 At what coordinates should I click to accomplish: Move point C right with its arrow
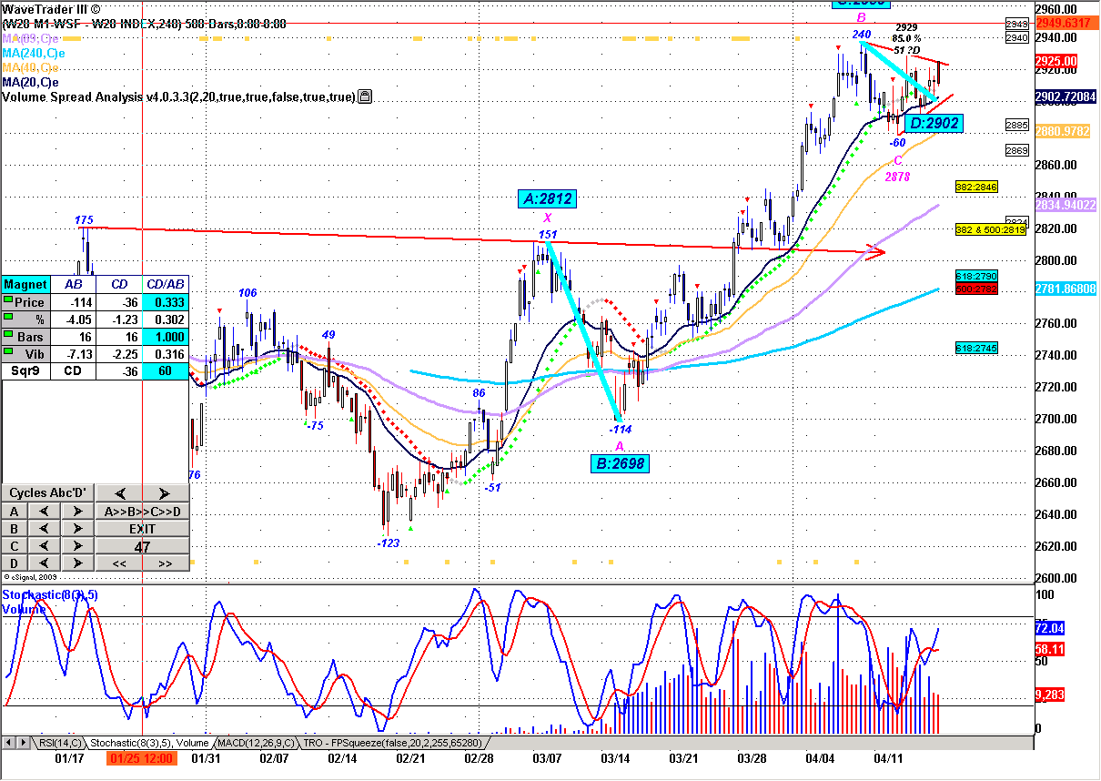77,546
